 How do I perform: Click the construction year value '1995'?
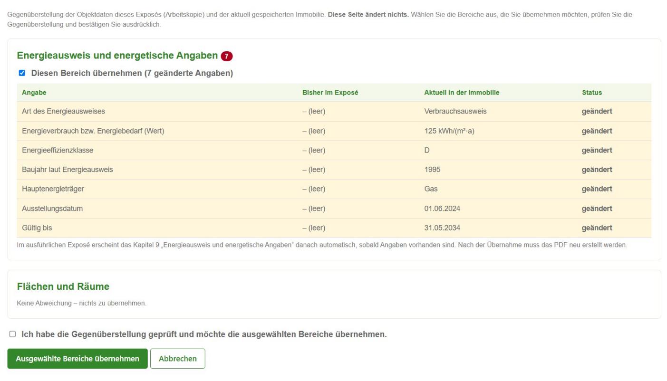click(x=432, y=170)
